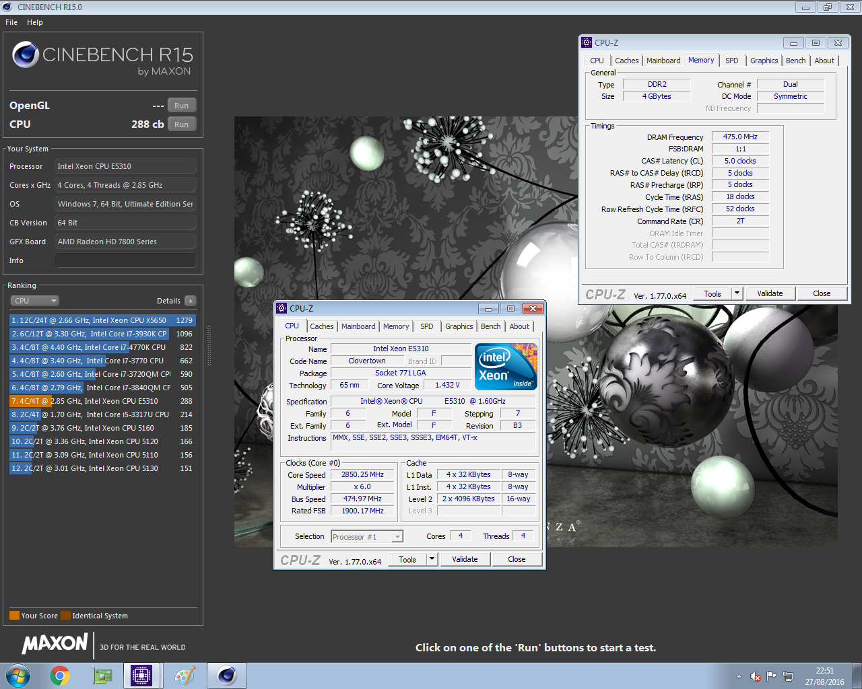Image resolution: width=862 pixels, height=689 pixels.
Task: Click DRAM Frequency value 475.0 MHz
Action: 740,137
